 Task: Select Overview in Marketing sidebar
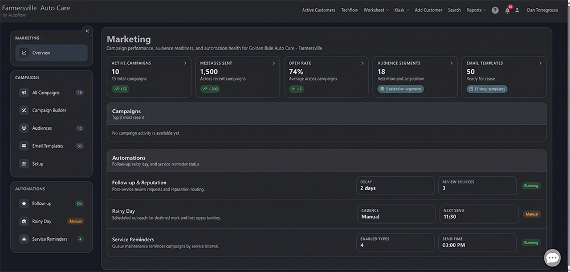(x=51, y=52)
